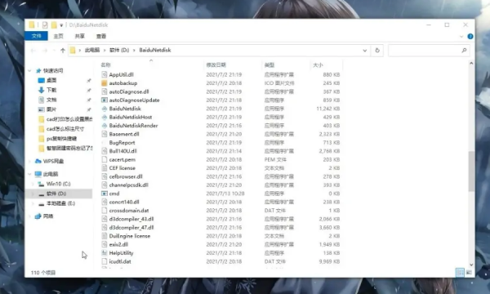Select the CEF license file icon
This screenshot has height=294, width=490.
104,168
